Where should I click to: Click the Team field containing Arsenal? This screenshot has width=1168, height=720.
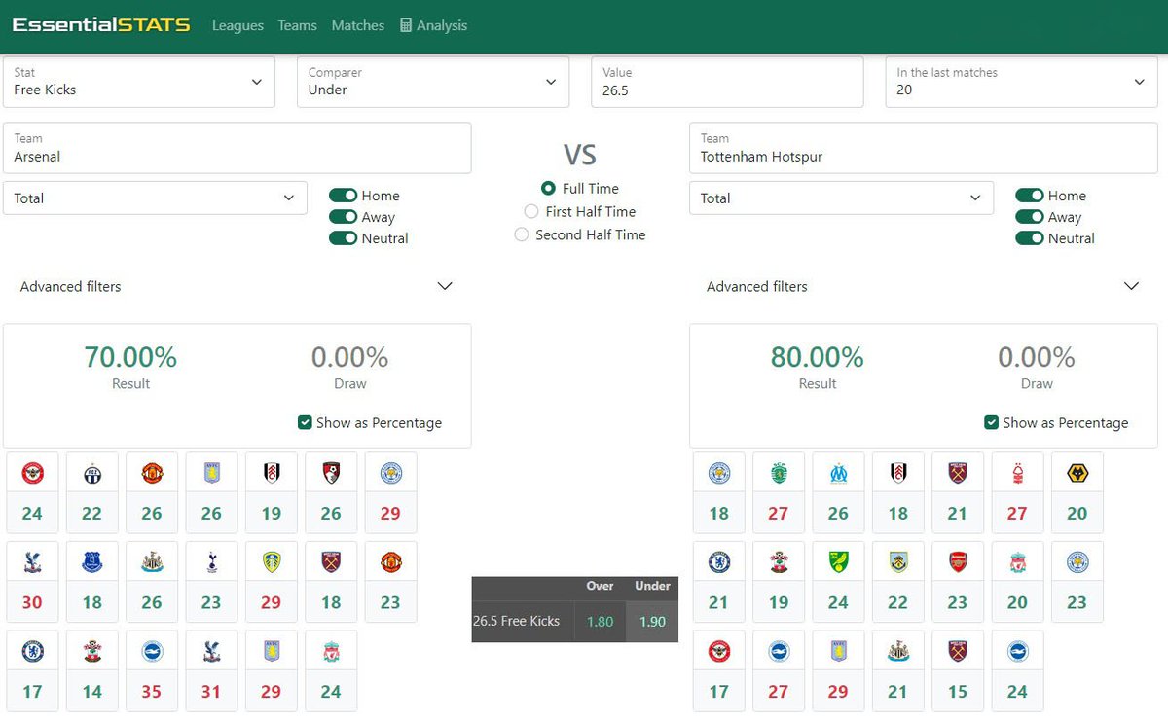[x=237, y=148]
